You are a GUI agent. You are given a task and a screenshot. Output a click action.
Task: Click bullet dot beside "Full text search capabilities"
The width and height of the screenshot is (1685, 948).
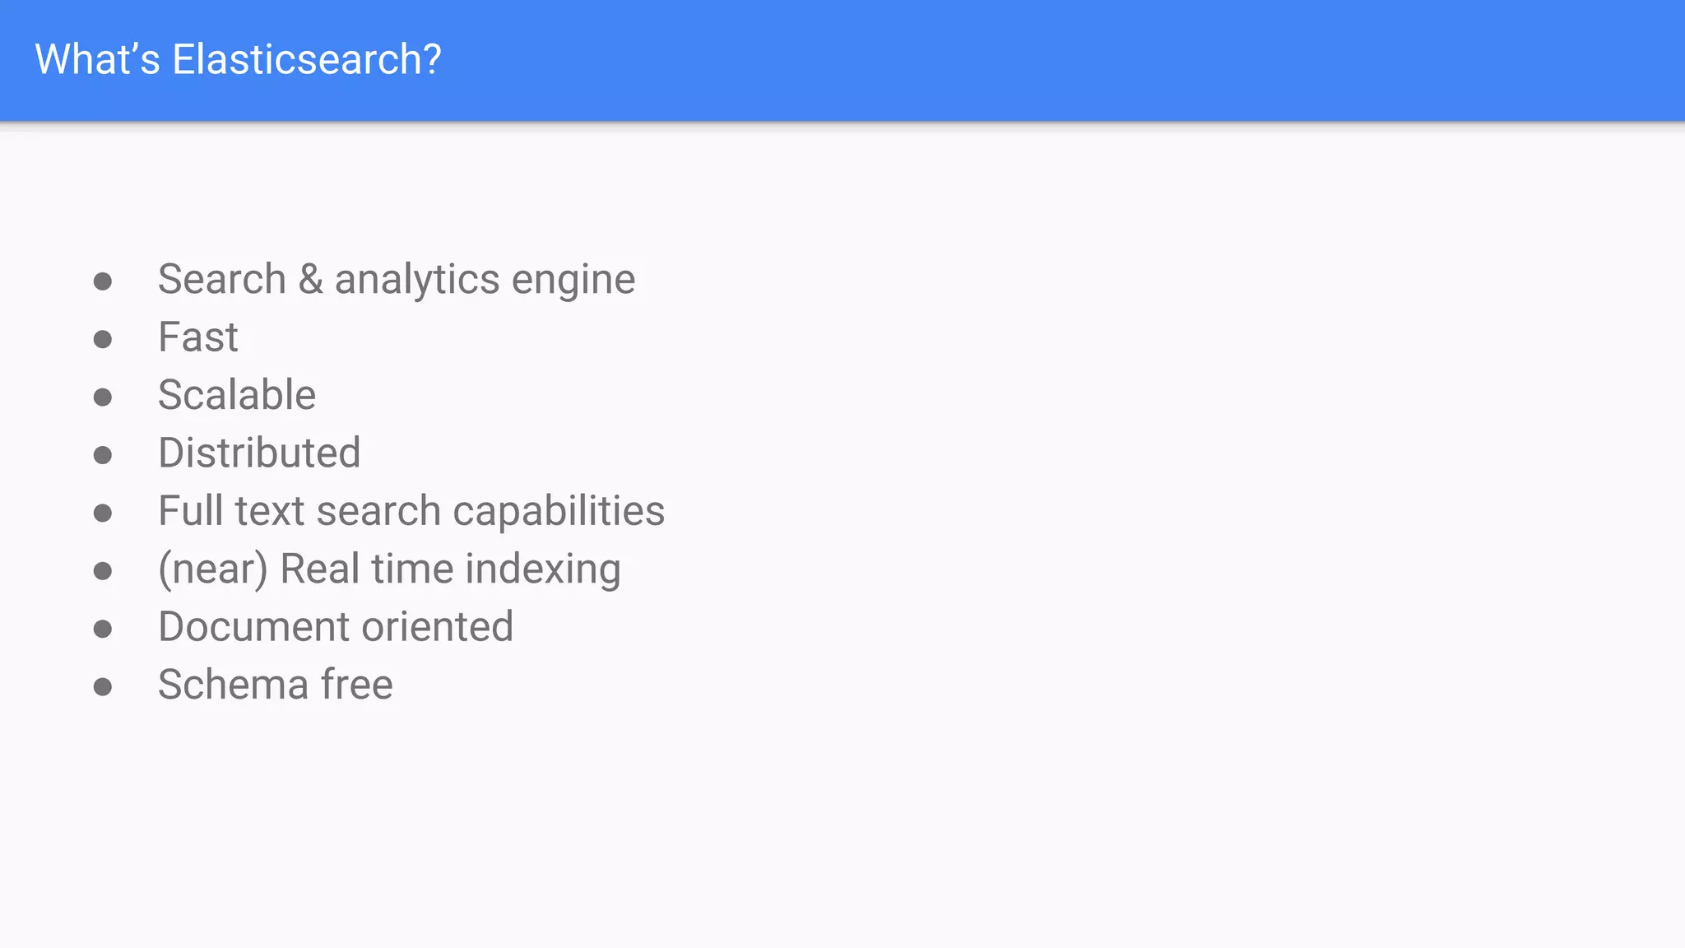[103, 513]
